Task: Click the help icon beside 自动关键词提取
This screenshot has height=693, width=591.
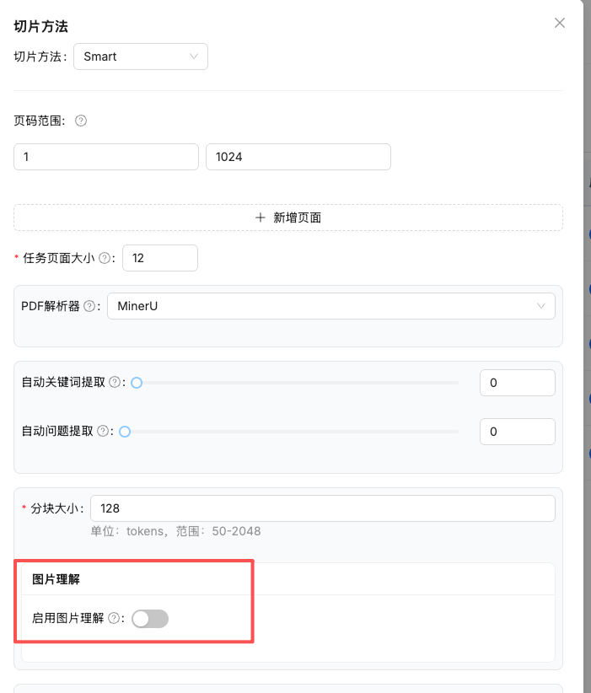Action: (116, 382)
